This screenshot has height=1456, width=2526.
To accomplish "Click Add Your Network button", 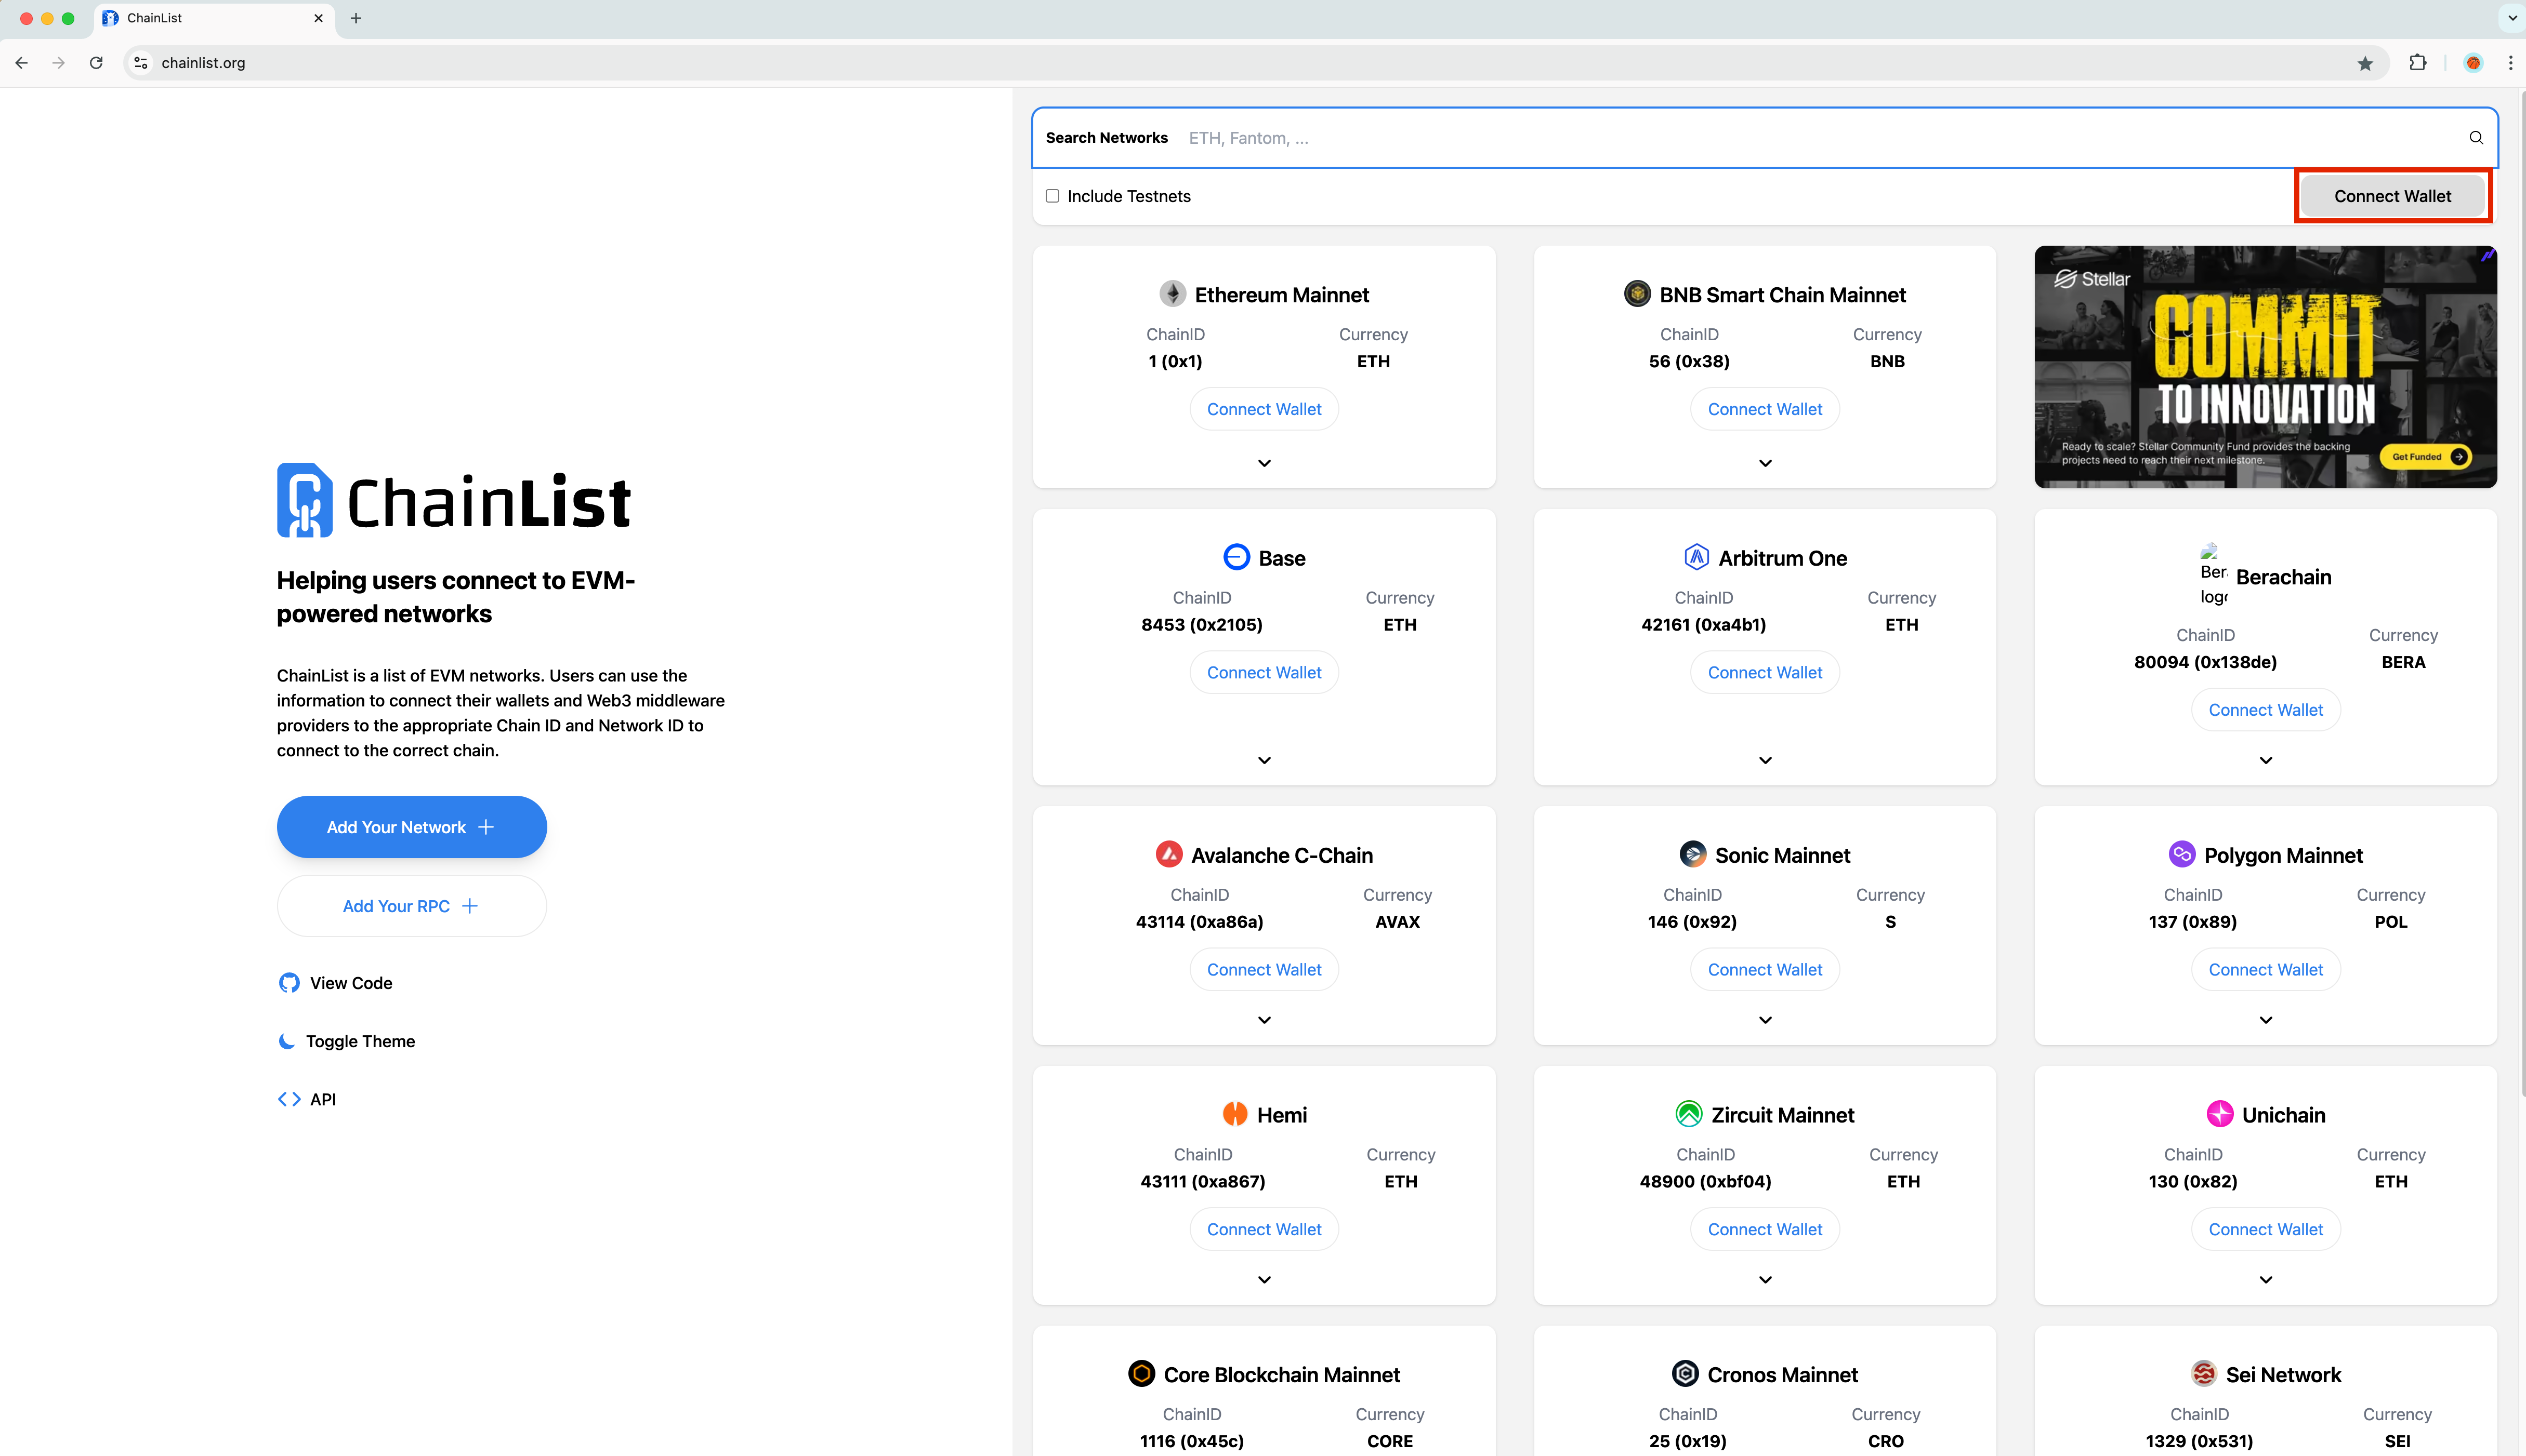I will click(411, 827).
